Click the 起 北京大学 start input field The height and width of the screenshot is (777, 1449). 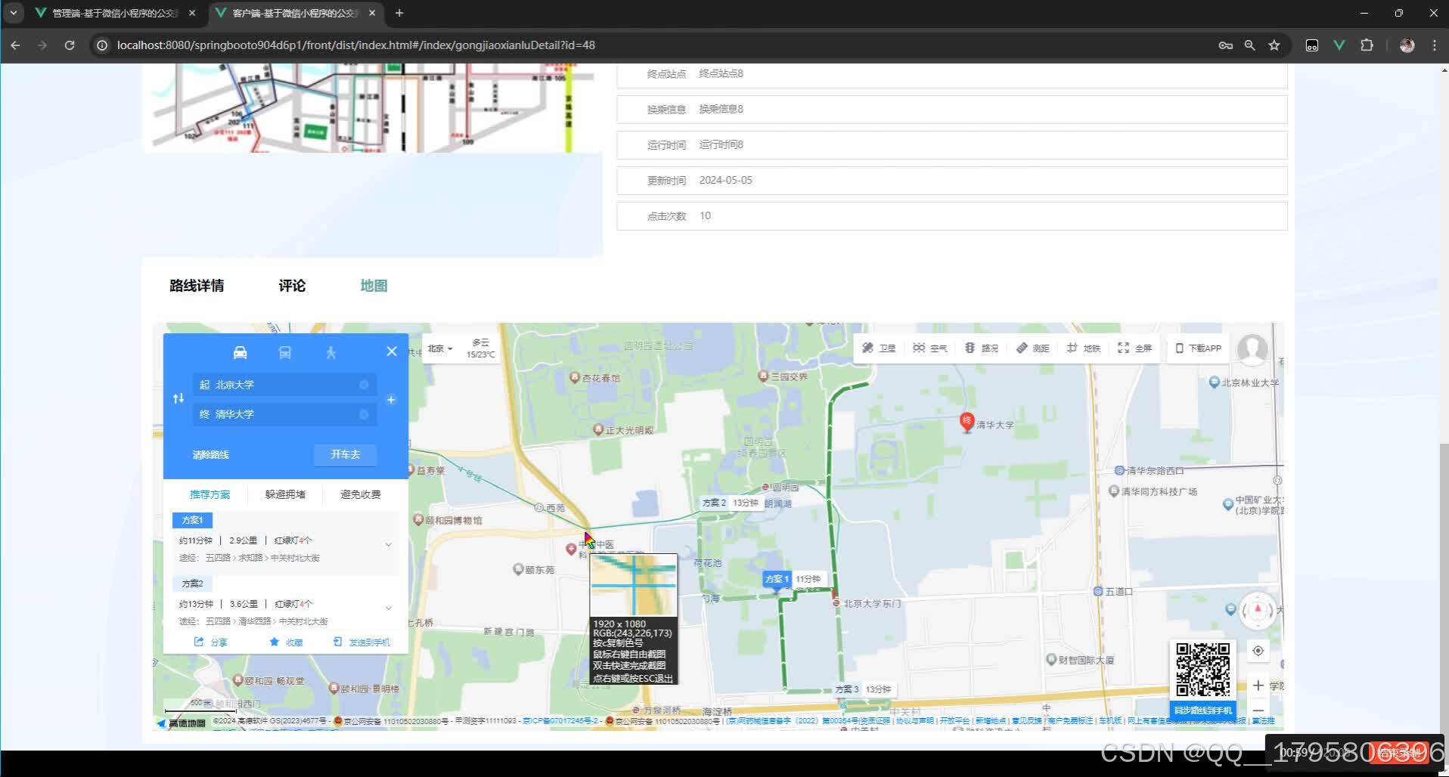coord(285,385)
